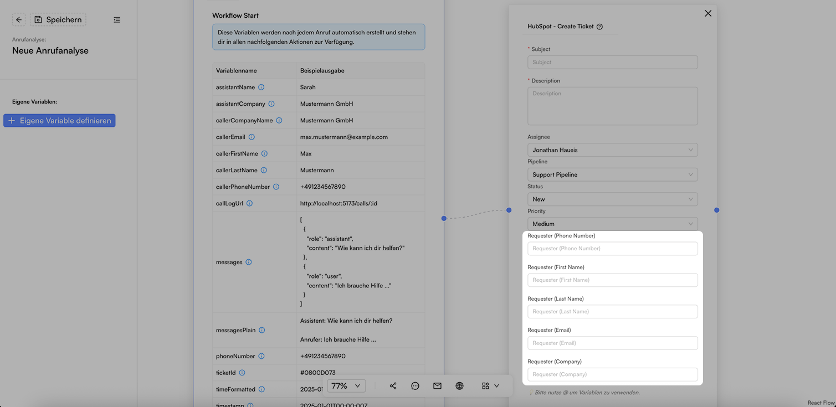
Task: Show info for timeFormatted variable
Action: tap(261, 390)
